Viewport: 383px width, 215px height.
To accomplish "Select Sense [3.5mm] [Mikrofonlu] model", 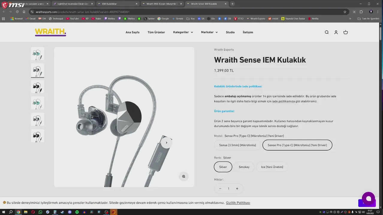I will click(x=237, y=145).
